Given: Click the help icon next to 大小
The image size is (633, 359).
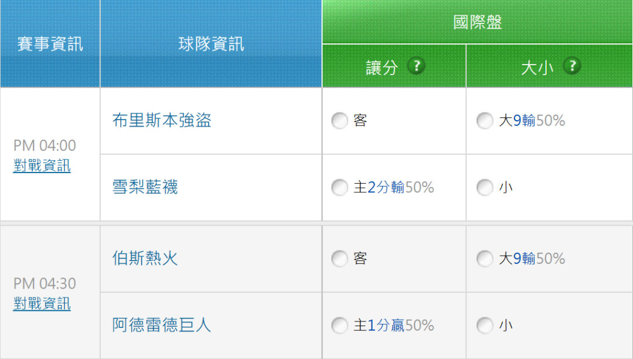Looking at the screenshot, I should pyautogui.click(x=571, y=66).
